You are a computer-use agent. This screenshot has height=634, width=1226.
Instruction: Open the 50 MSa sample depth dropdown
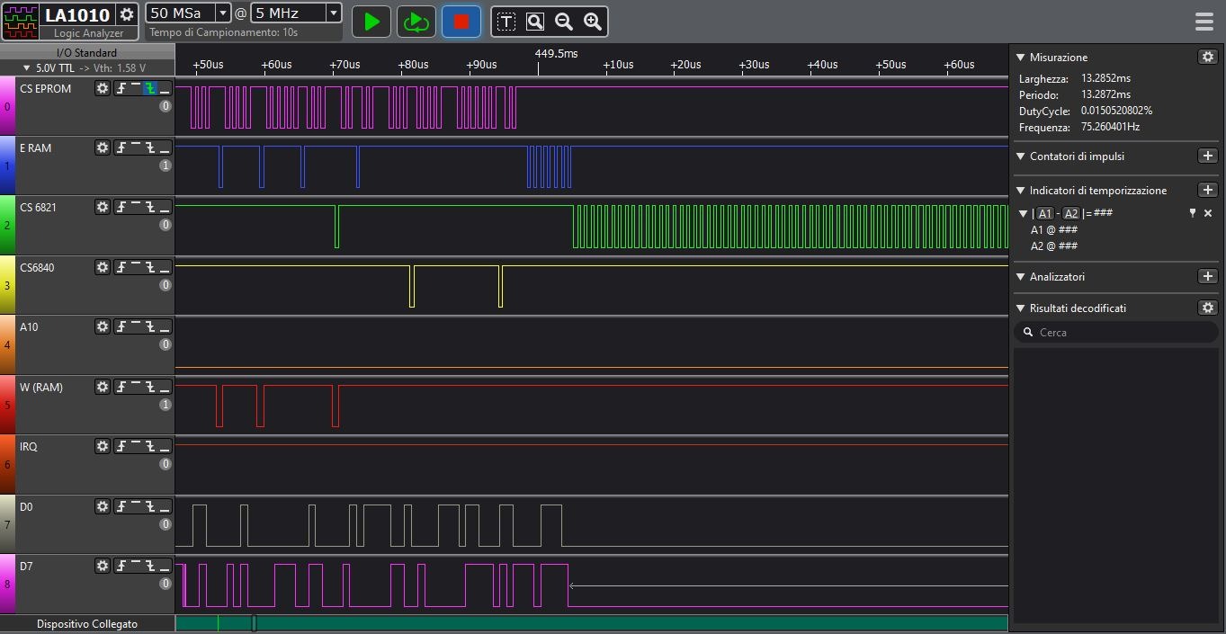coord(223,13)
